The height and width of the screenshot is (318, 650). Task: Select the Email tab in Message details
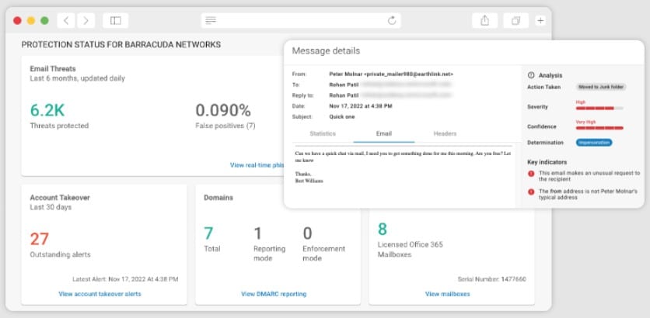click(x=384, y=133)
